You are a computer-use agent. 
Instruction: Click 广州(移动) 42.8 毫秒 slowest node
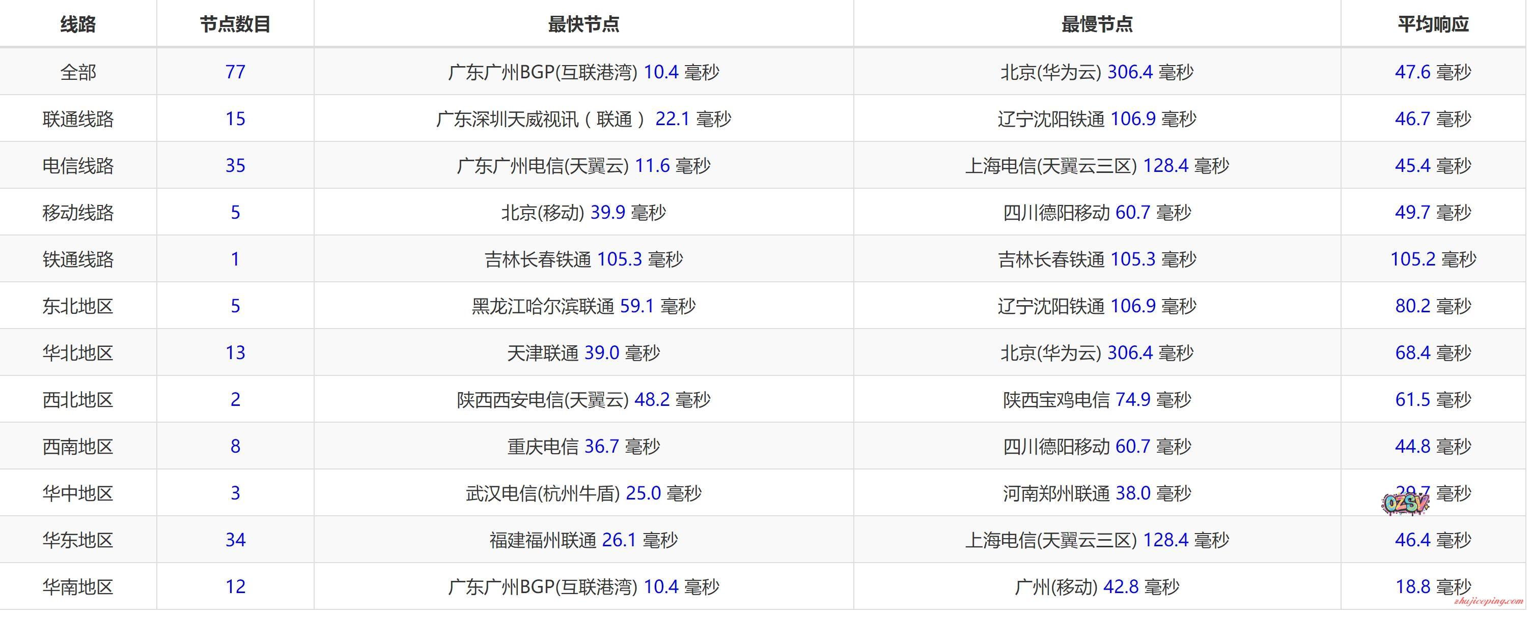click(1097, 587)
